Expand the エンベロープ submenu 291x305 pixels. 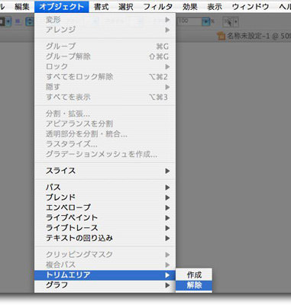105,207
